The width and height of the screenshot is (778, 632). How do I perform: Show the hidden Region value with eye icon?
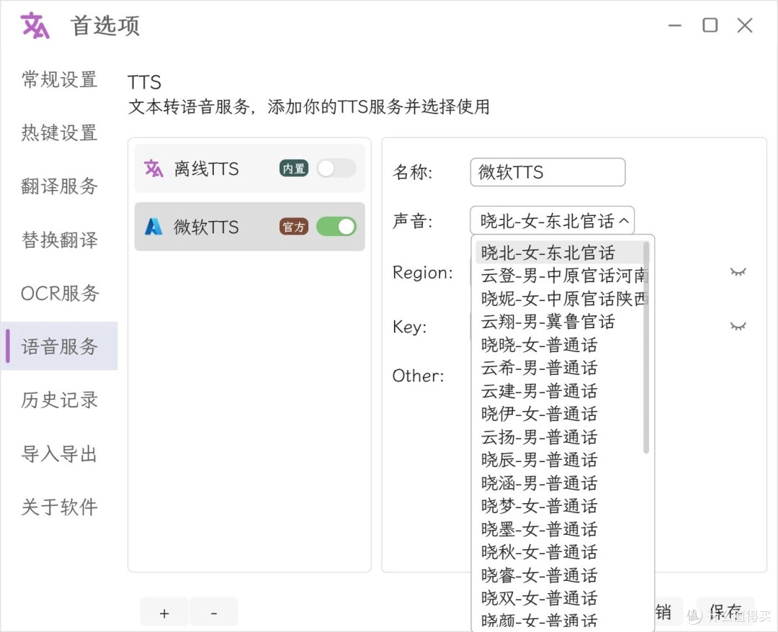738,271
